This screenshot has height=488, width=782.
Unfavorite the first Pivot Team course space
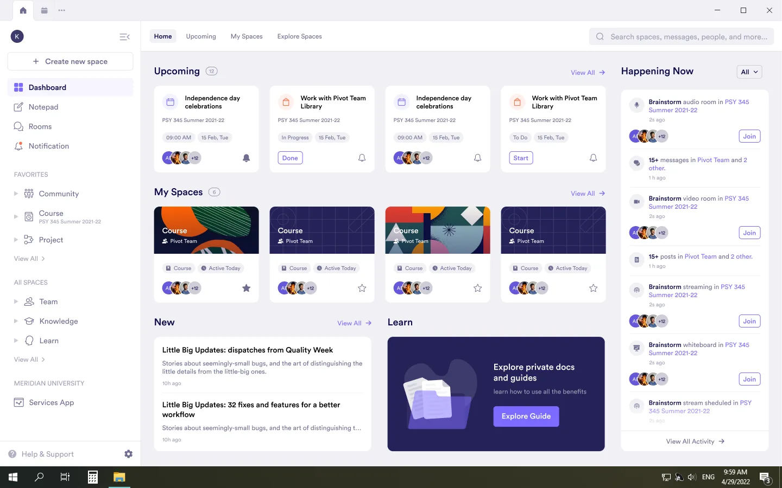tap(246, 288)
